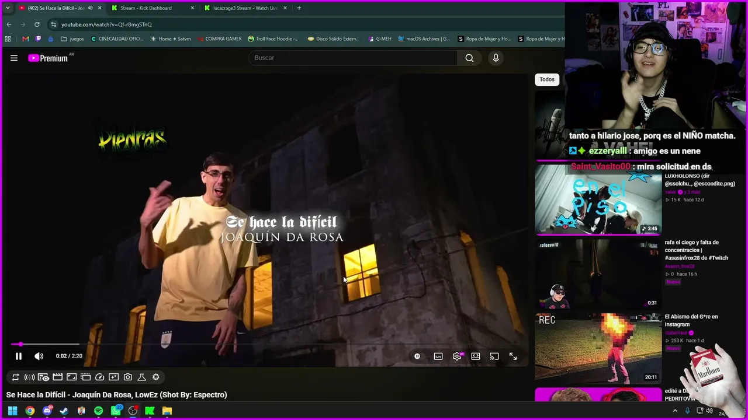This screenshot has width=748, height=420.
Task: Take a screenshot with the camera icon
Action: [127, 377]
